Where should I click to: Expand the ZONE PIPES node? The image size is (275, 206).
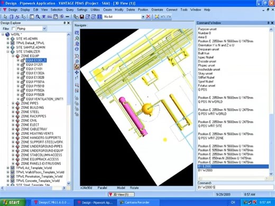point(13,103)
